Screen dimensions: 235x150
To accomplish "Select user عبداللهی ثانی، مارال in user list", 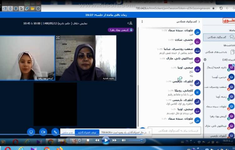I will (220, 126).
